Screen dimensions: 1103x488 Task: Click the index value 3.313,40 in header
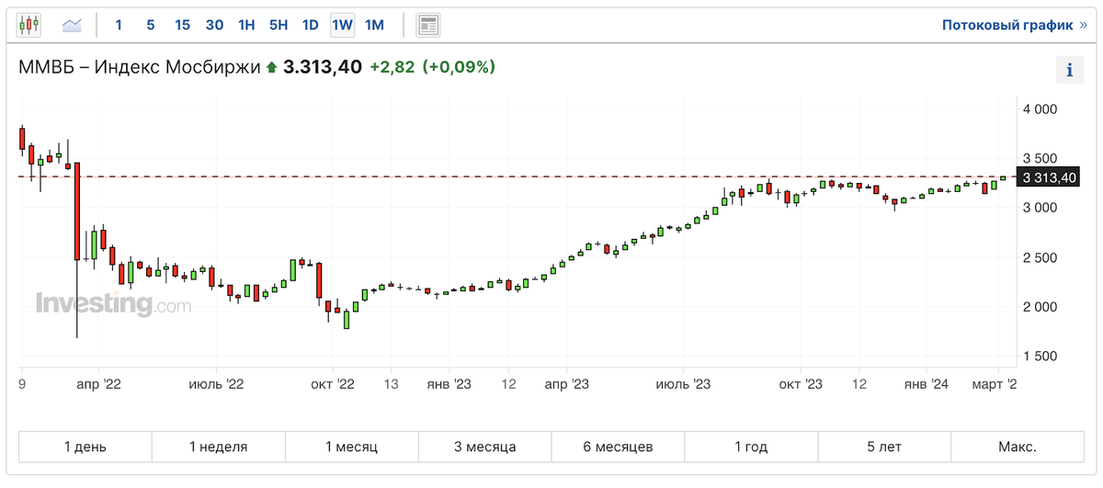322,67
